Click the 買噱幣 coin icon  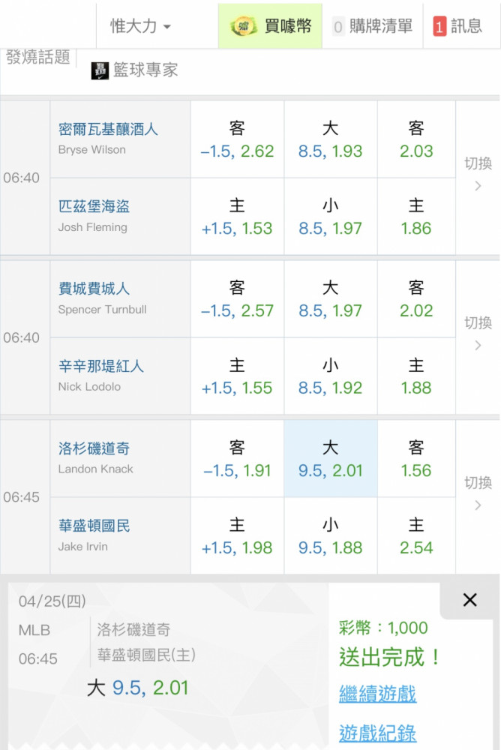244,26
